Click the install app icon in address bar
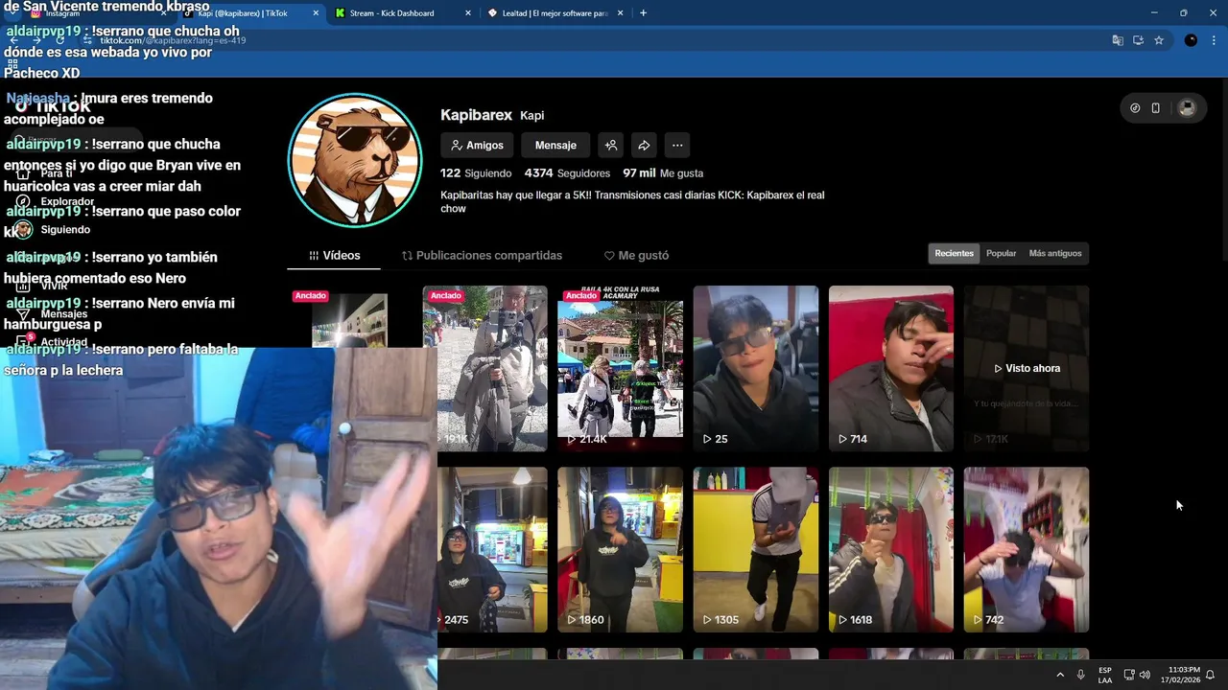1228x690 pixels. [1138, 40]
